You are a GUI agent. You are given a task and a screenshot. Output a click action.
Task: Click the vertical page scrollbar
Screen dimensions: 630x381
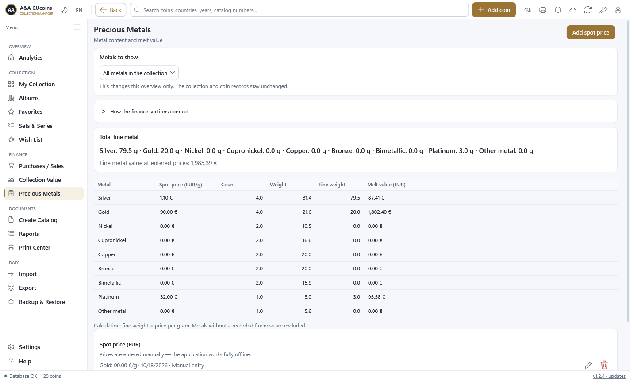coord(628,171)
